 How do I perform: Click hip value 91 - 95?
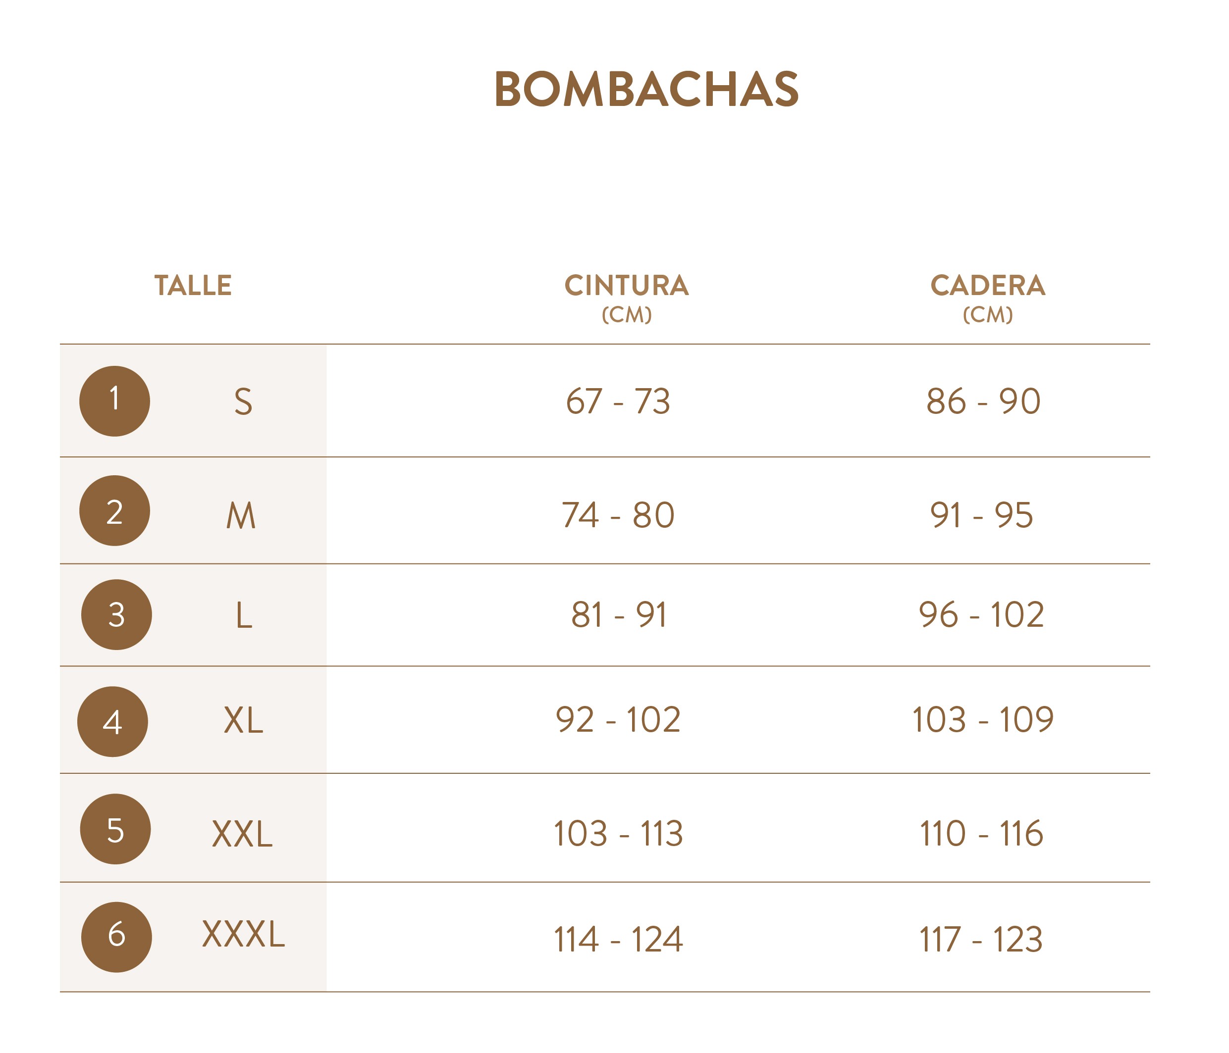click(x=982, y=515)
